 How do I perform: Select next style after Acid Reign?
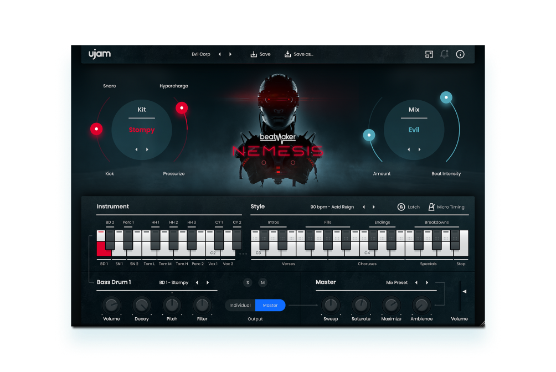pos(374,207)
